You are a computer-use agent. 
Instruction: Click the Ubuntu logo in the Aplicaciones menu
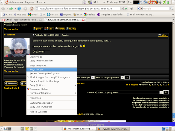(7, 2)
